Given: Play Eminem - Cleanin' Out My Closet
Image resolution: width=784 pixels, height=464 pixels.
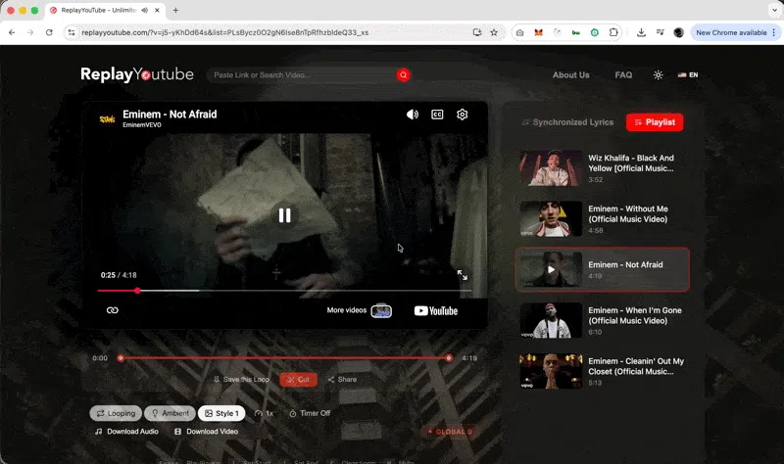Looking at the screenshot, I should pos(602,371).
